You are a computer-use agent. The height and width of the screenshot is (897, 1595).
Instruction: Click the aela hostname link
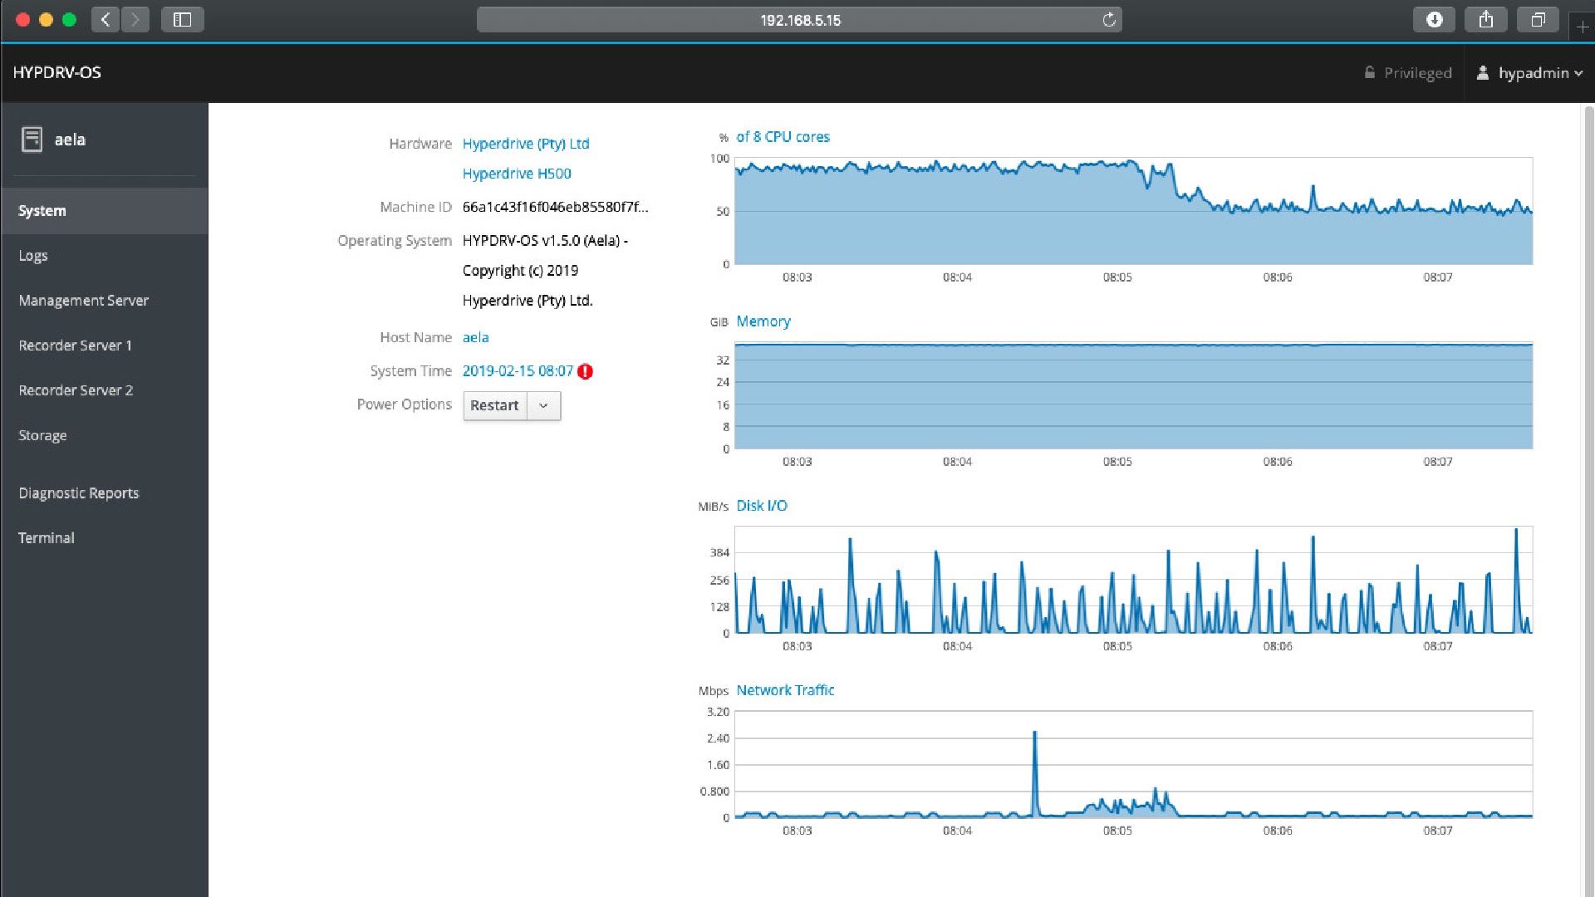(475, 336)
